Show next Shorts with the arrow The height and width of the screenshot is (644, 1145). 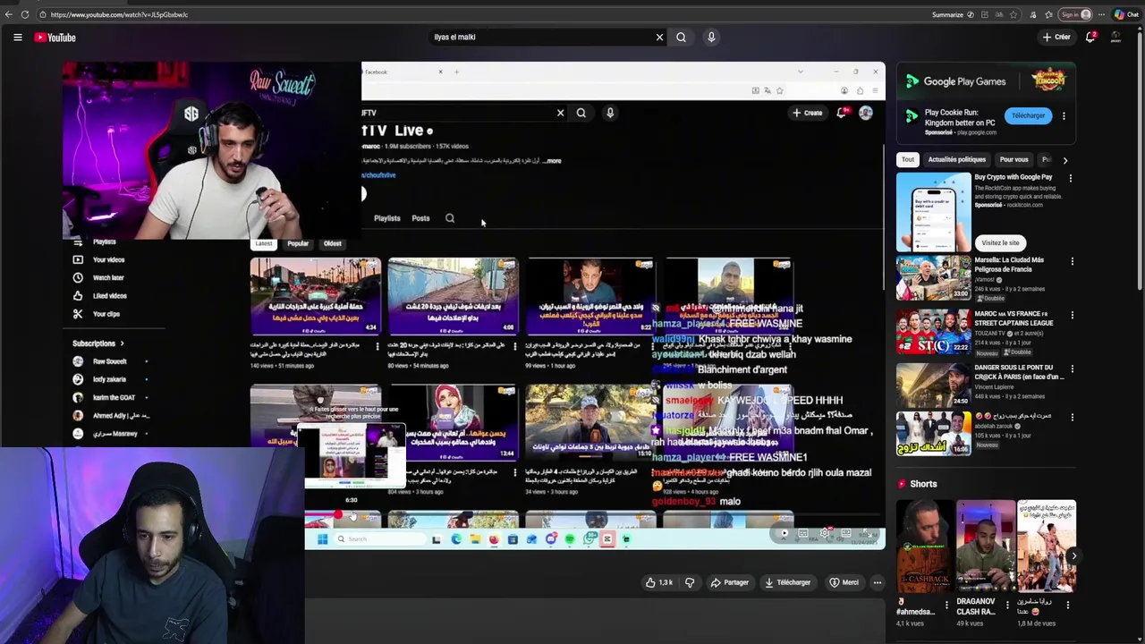pos(1074,555)
